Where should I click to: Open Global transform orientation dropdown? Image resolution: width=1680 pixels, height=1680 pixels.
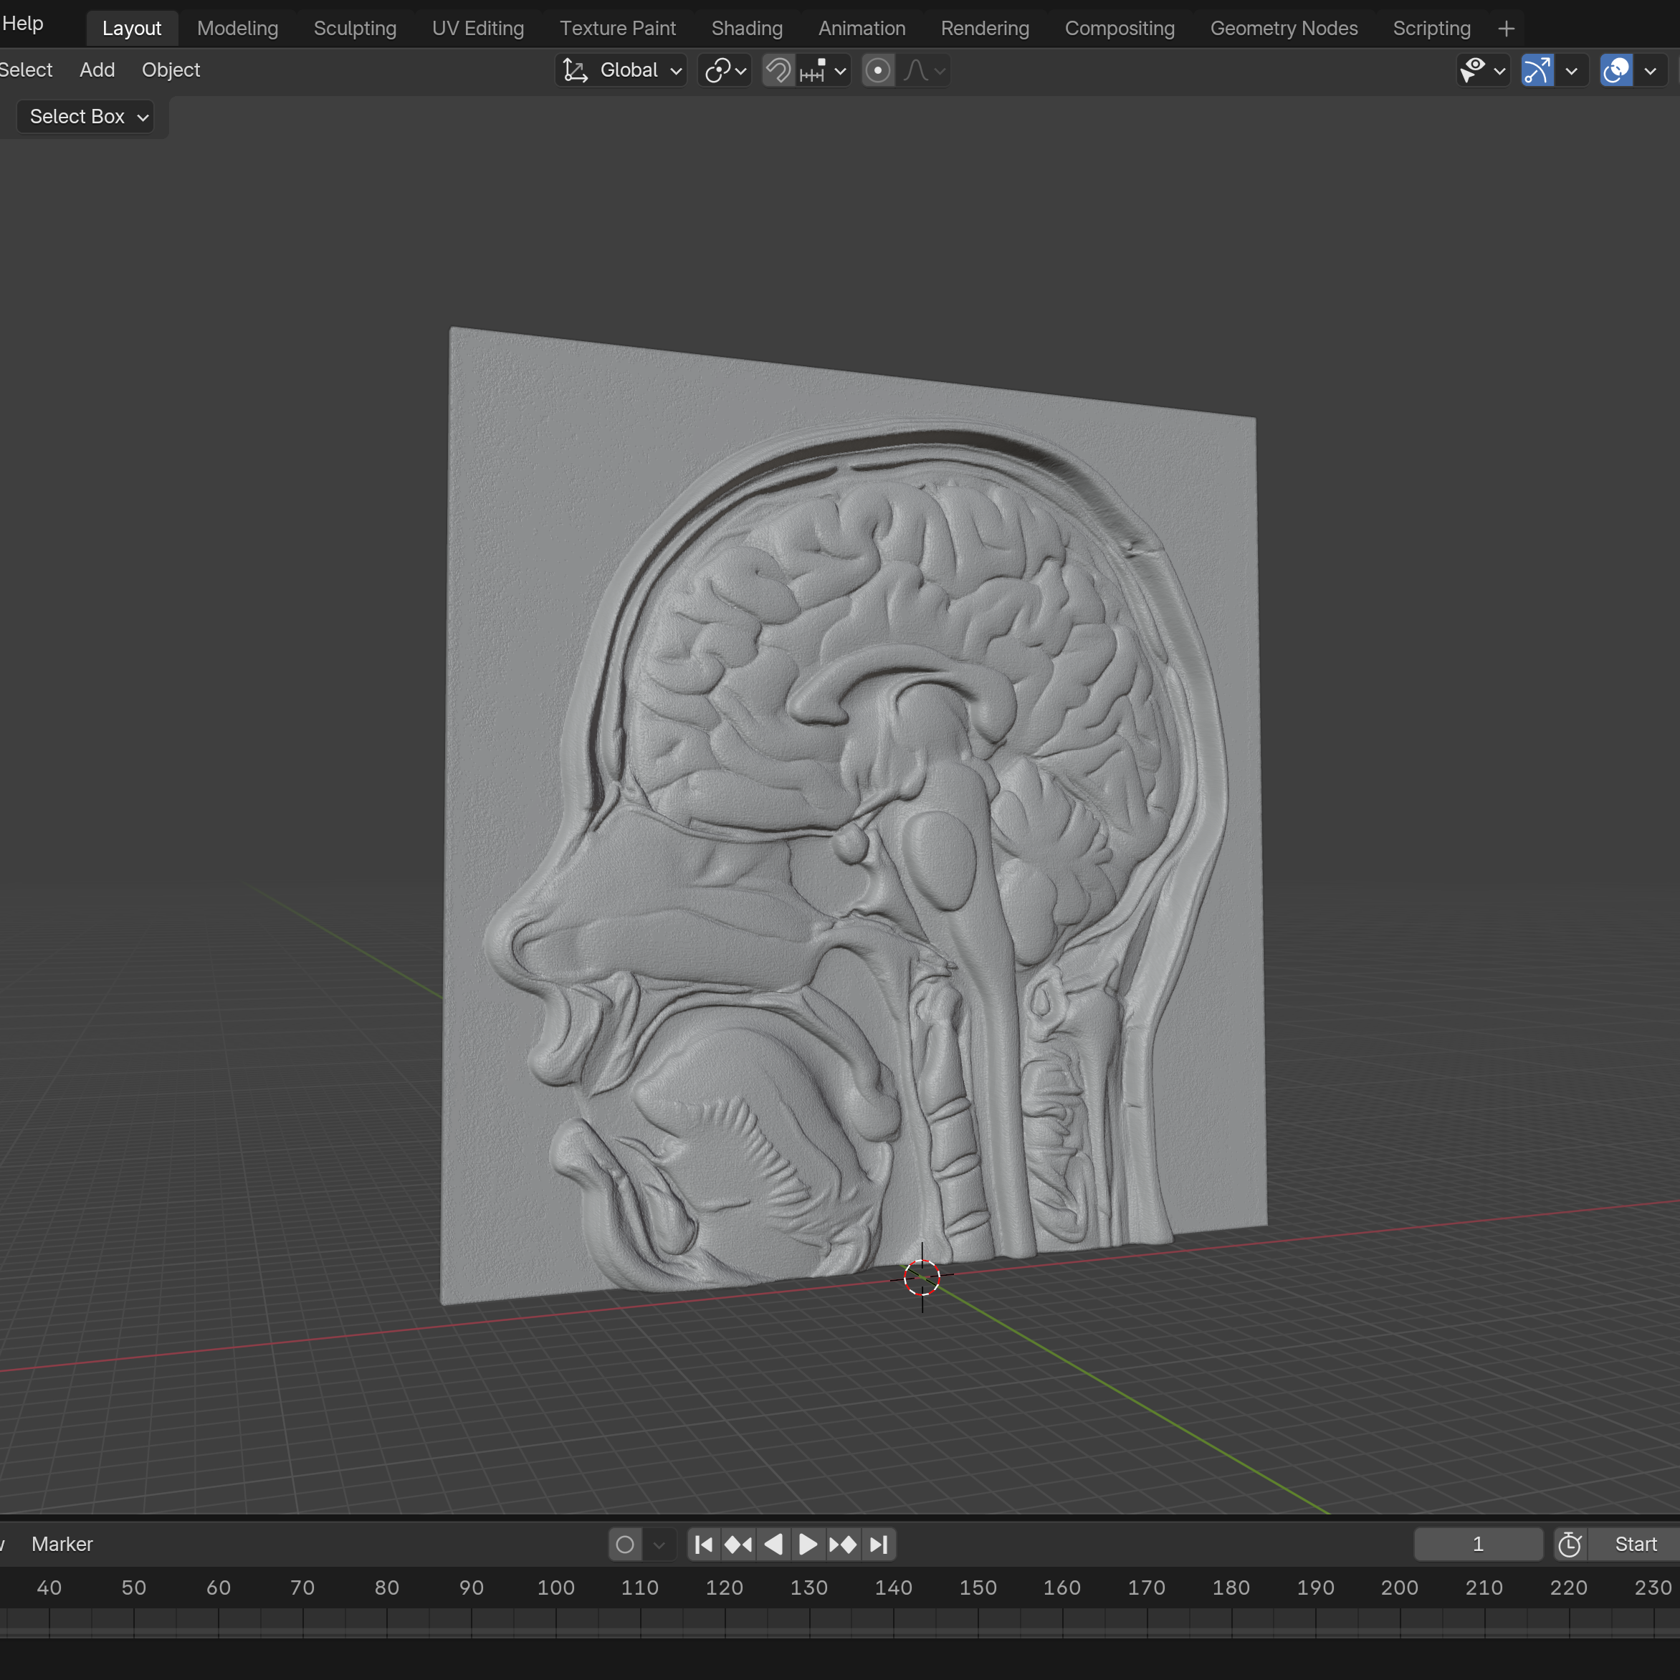tap(621, 70)
